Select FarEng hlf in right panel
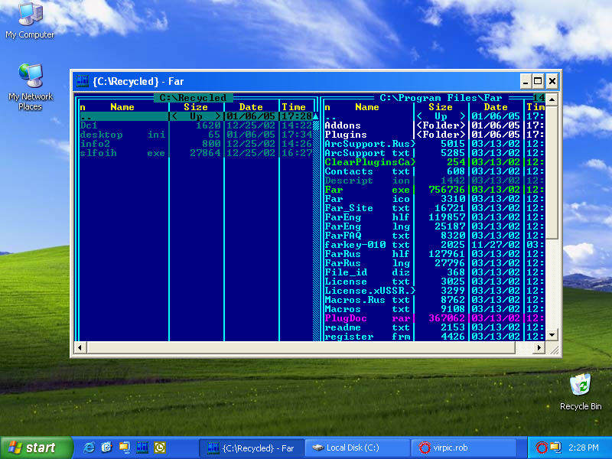The image size is (612, 459). click(435, 217)
